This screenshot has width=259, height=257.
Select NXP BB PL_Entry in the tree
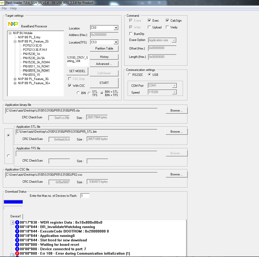click(29, 37)
